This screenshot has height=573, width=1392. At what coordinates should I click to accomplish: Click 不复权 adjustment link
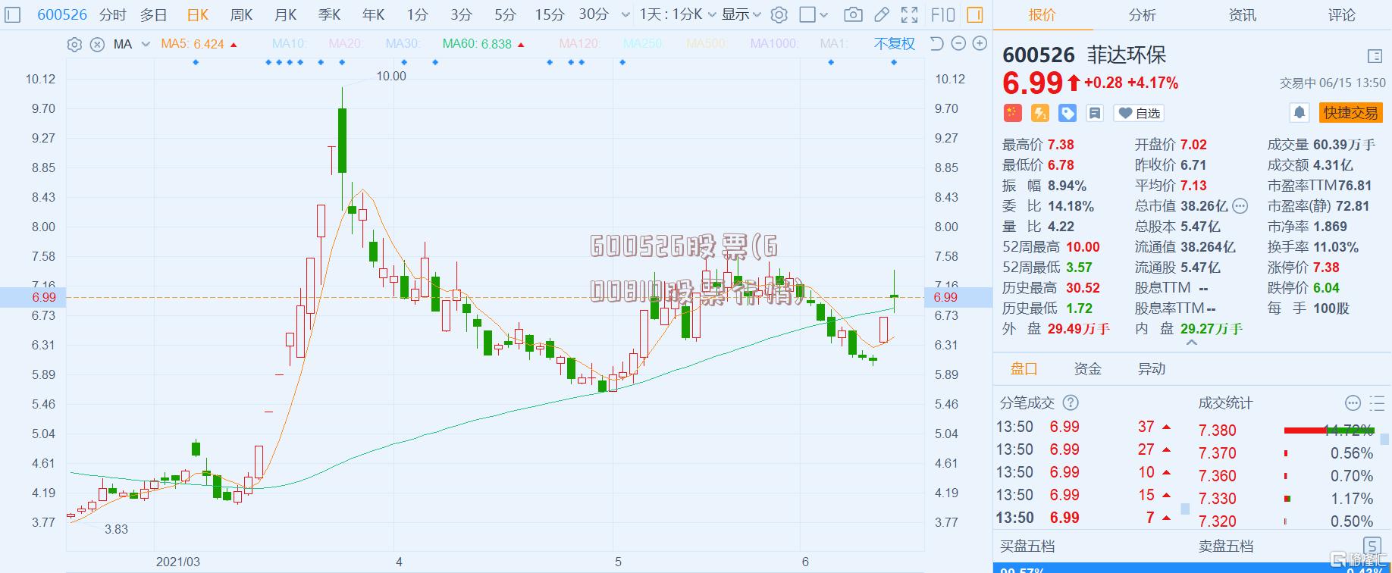click(x=894, y=44)
